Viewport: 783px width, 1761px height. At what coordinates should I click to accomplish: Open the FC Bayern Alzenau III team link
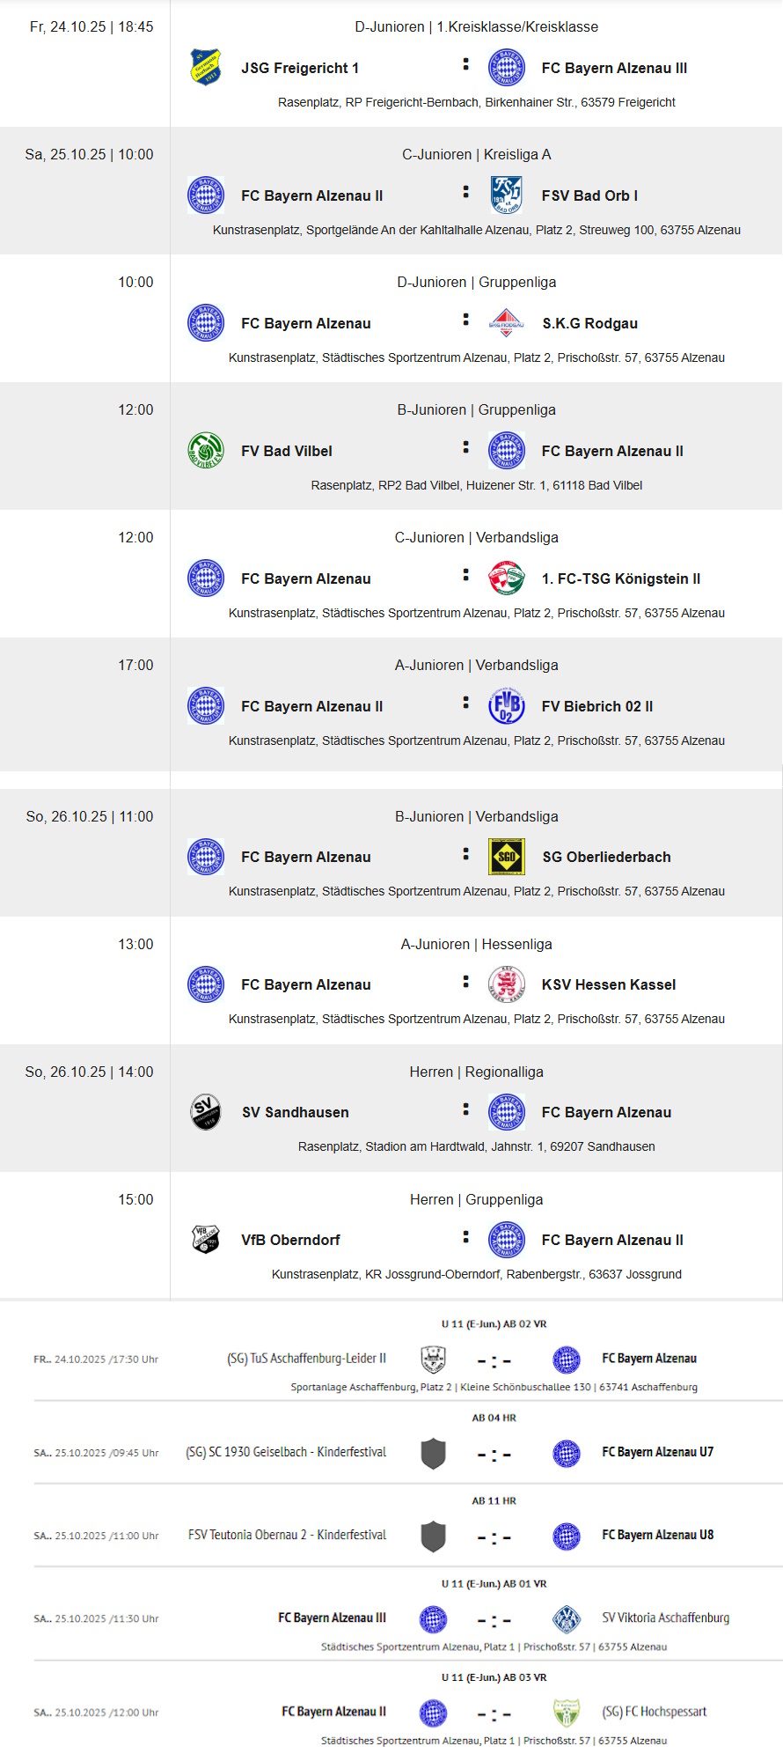pos(614,68)
